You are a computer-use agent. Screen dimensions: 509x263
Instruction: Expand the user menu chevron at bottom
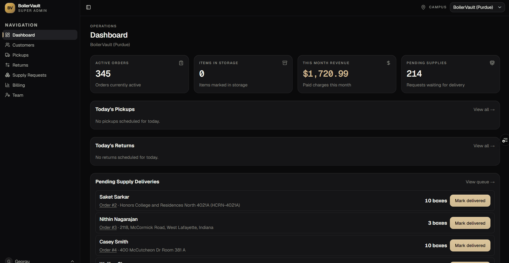tap(72, 261)
